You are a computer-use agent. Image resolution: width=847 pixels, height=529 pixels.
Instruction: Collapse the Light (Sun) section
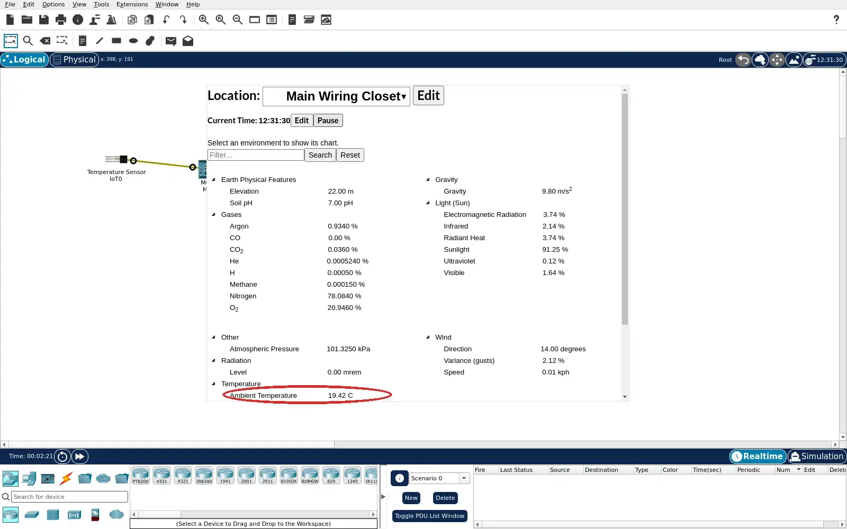(x=428, y=203)
